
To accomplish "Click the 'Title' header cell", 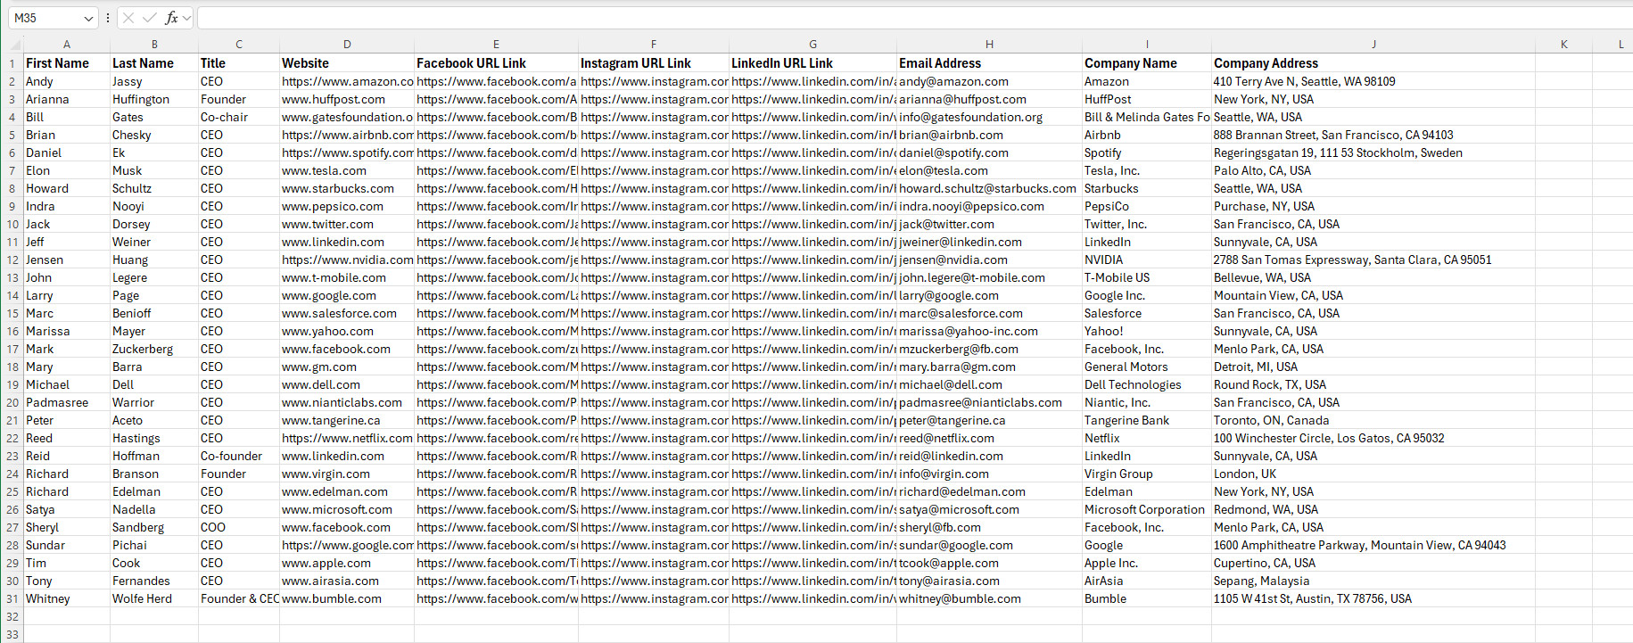I will [239, 63].
